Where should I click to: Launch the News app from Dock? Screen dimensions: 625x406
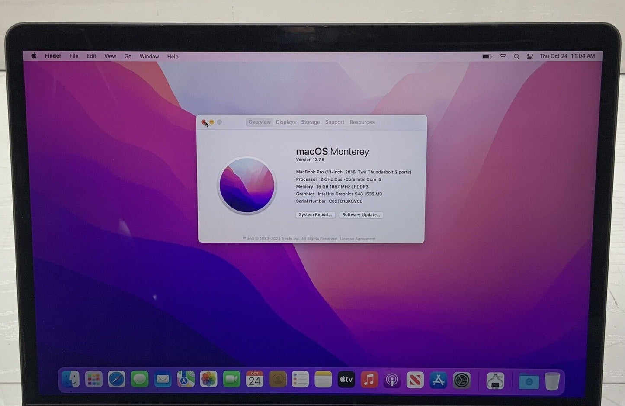coord(415,380)
